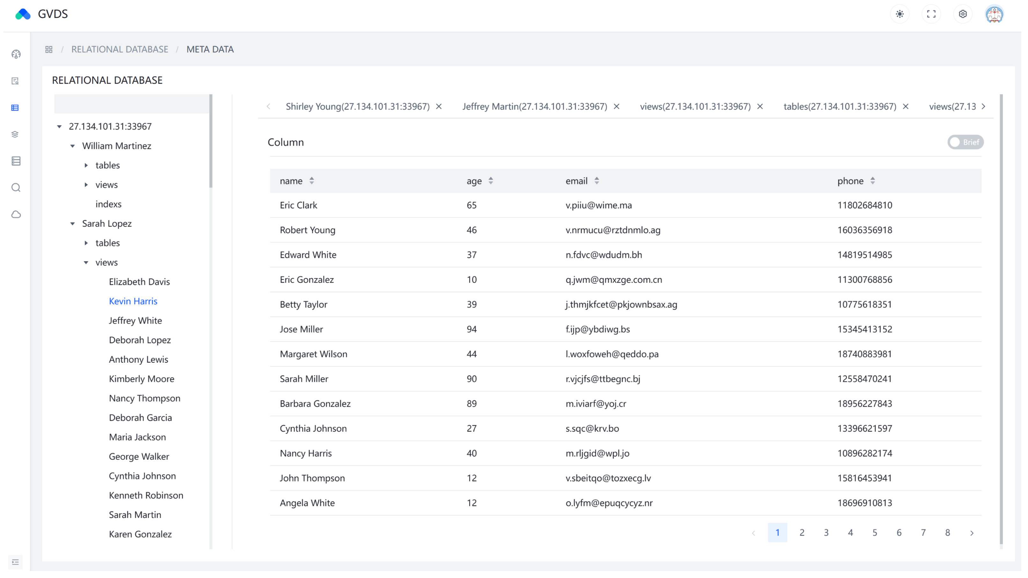1028x578 pixels.
Task: Open RELATIONAL DATABASE breadcrumb link
Action: (120, 49)
